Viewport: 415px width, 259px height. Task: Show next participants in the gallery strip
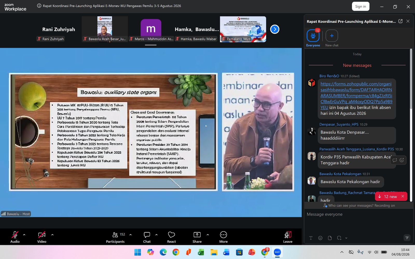coord(275,29)
